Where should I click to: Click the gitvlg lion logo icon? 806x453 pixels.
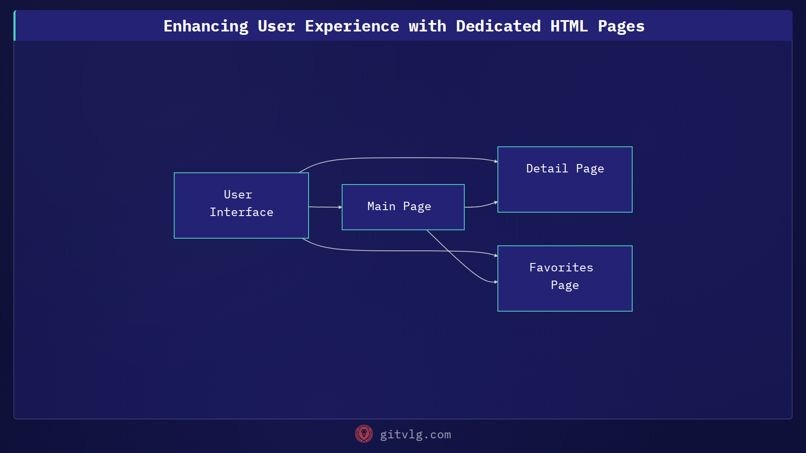tap(364, 434)
